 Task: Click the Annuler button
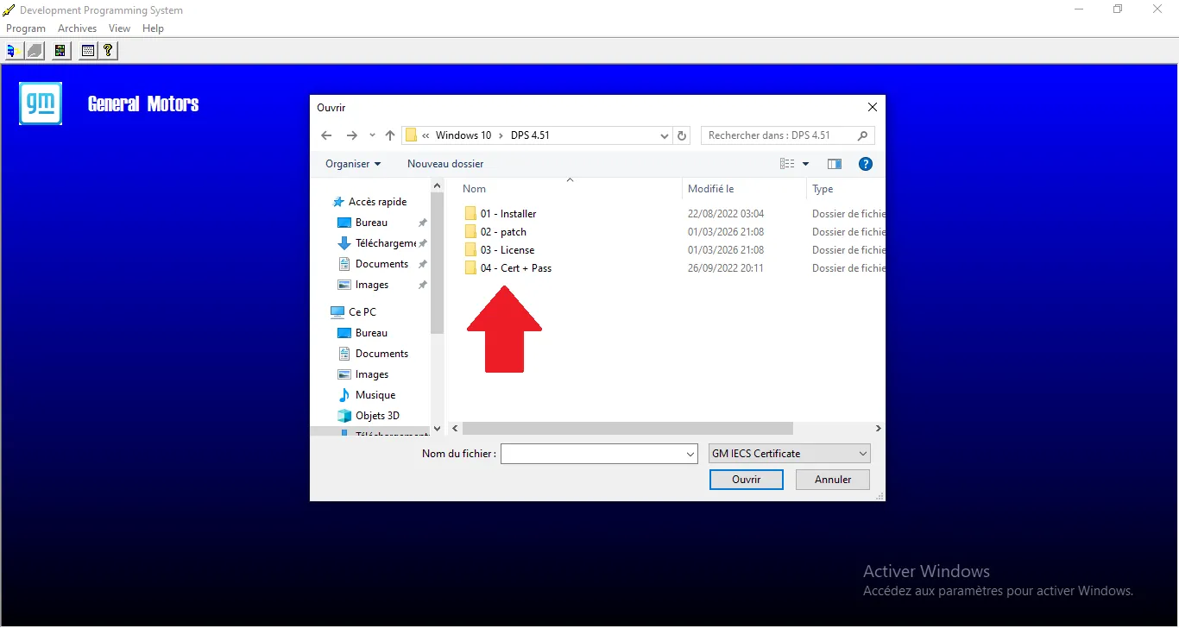pyautogui.click(x=833, y=480)
